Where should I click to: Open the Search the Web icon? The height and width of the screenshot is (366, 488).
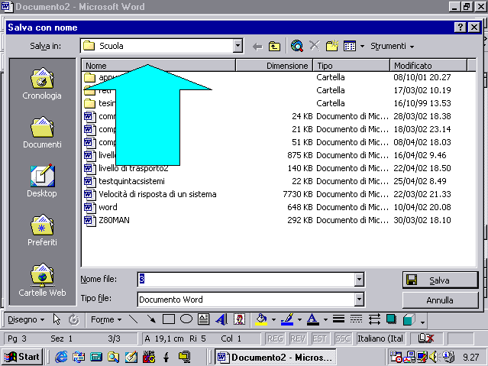click(297, 46)
